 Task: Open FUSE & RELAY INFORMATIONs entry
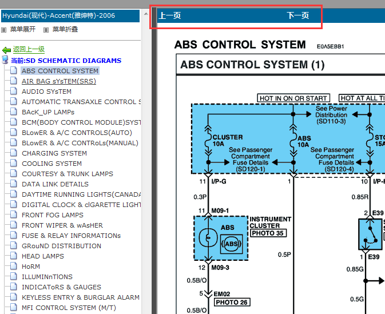(x=71, y=236)
